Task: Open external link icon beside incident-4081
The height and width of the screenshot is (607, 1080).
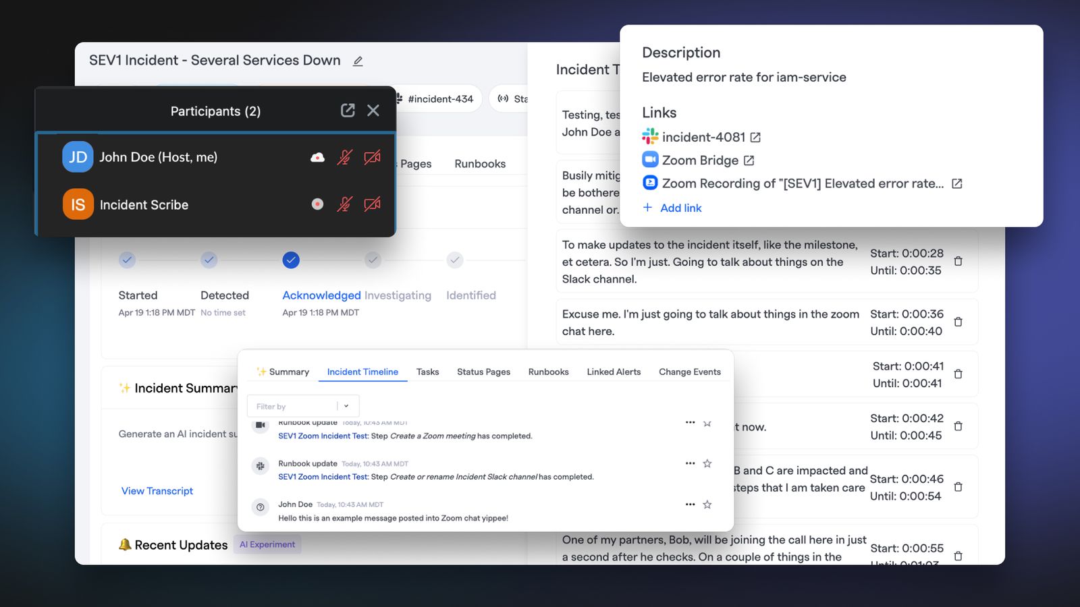Action: click(755, 138)
